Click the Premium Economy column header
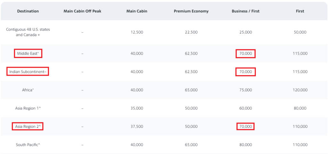 click(191, 11)
